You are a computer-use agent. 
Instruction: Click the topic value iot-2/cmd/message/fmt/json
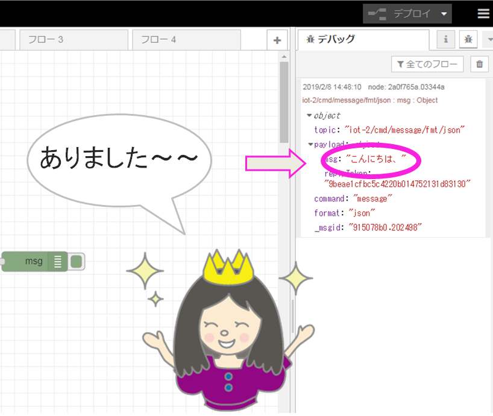(x=404, y=130)
